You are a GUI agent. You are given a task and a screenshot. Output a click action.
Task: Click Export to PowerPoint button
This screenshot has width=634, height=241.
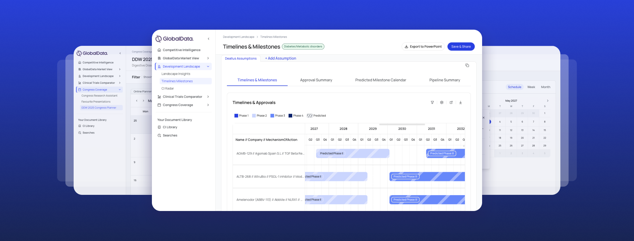(x=423, y=47)
